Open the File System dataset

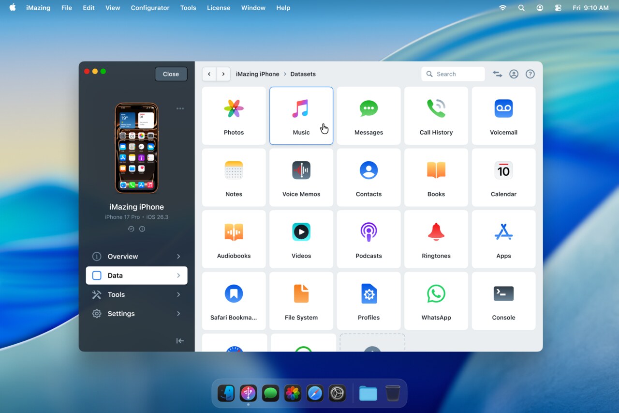pos(301,301)
